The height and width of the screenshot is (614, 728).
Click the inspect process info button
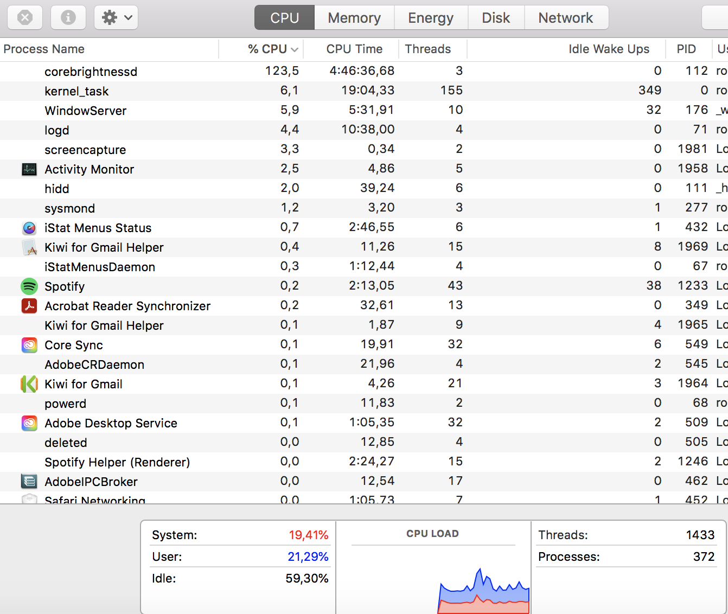68,17
